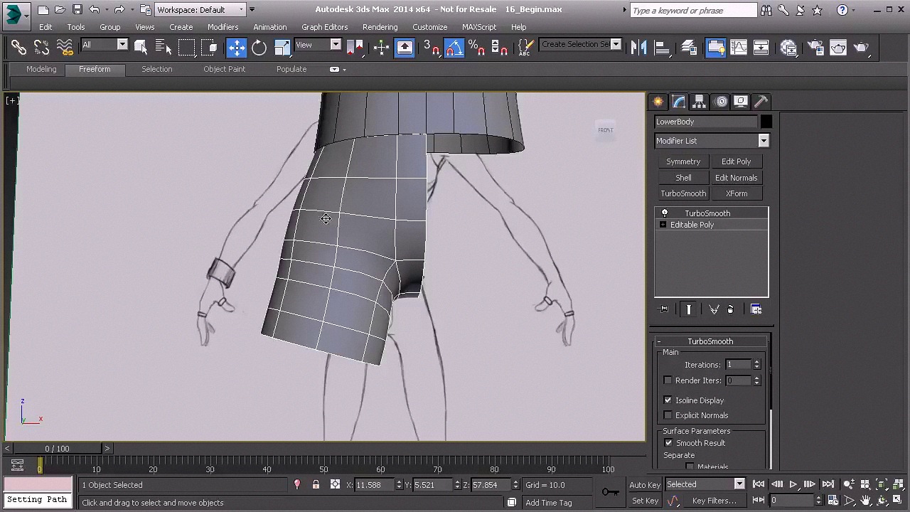Click the Pin Stack icon
910x512 pixels.
click(664, 309)
